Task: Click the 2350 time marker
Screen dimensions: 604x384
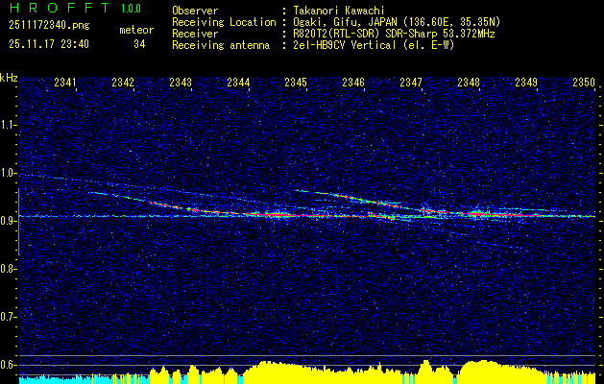Action: click(x=584, y=83)
